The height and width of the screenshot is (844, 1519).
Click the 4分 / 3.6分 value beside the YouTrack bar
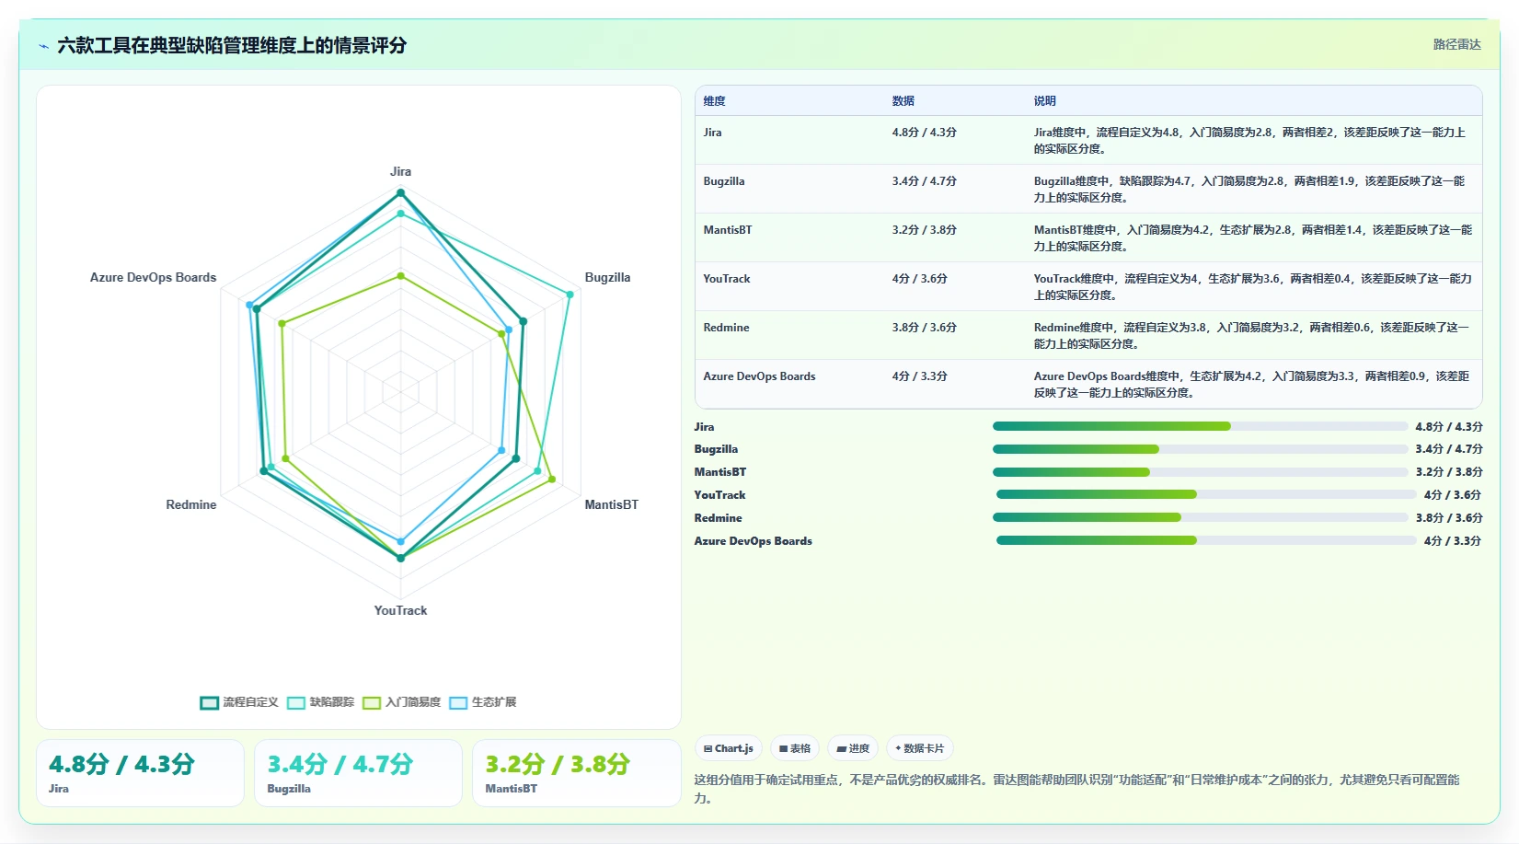tap(1453, 495)
